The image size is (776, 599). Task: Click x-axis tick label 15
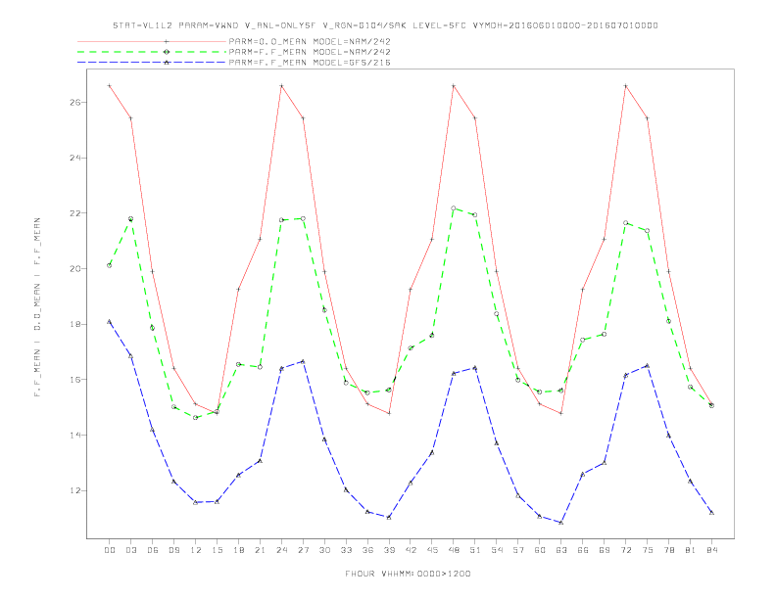click(x=217, y=550)
